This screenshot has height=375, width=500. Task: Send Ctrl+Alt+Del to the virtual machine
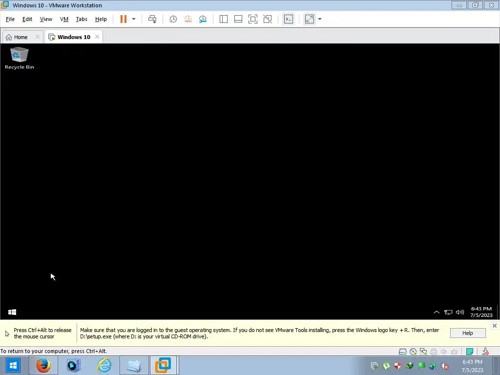tap(152, 19)
